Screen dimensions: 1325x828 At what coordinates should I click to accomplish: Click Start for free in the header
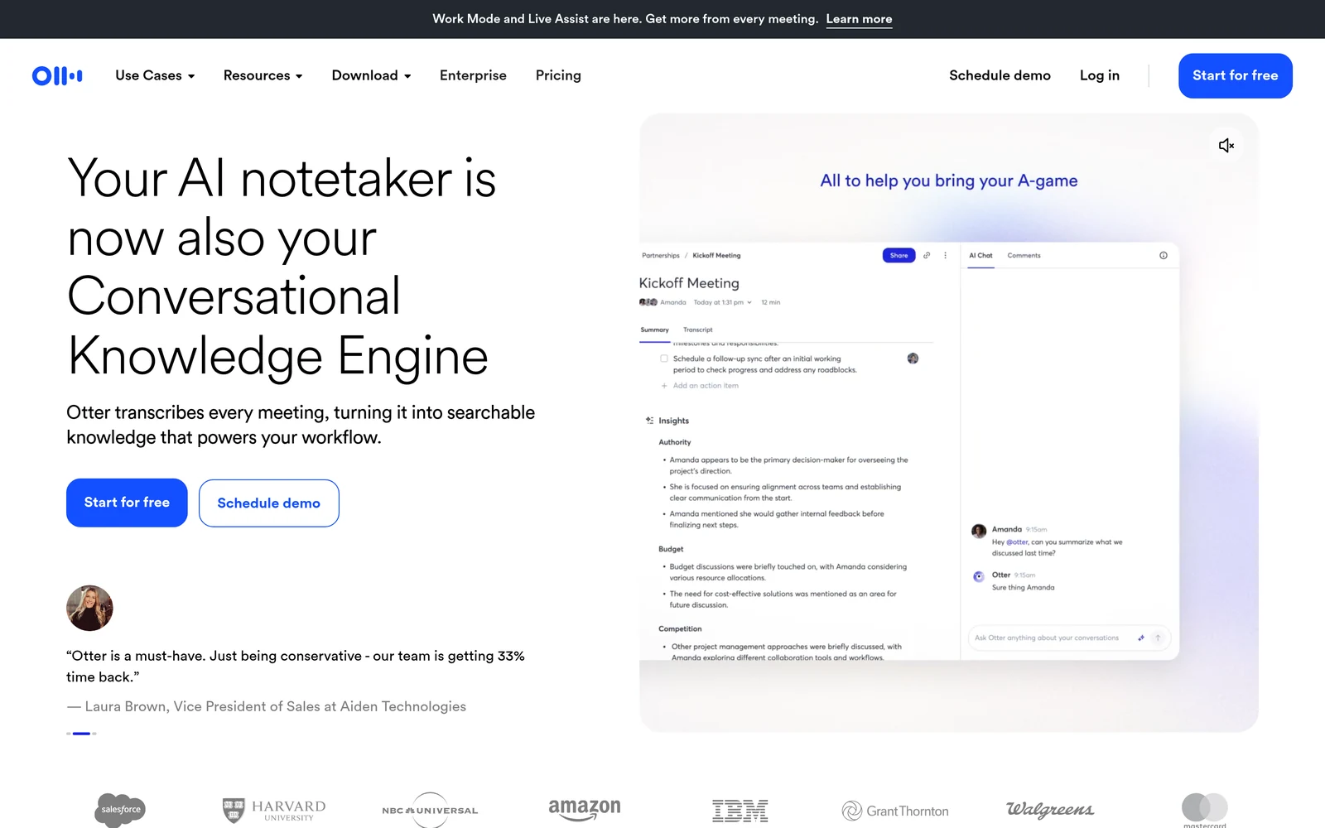click(1235, 75)
